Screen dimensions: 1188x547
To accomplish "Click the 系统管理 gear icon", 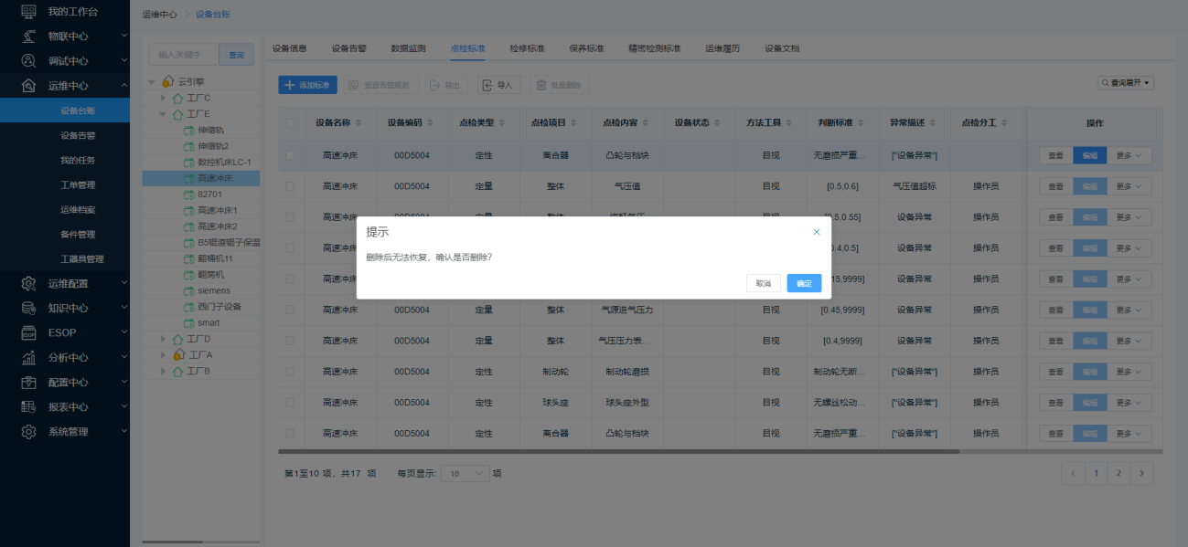I will (x=29, y=431).
